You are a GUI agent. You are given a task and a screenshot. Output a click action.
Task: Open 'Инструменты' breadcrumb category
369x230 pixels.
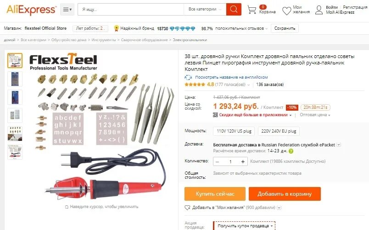click(104, 40)
